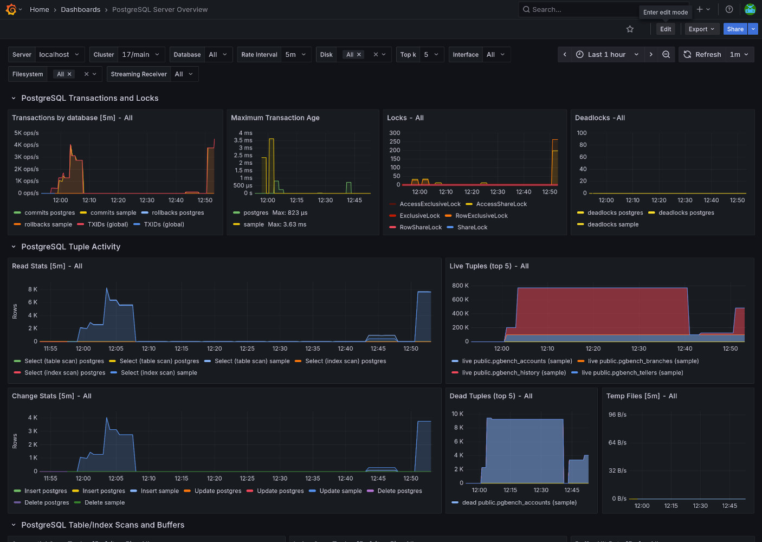
Task: Expand the Last 1 hour time picker
Action: pyautogui.click(x=606, y=55)
